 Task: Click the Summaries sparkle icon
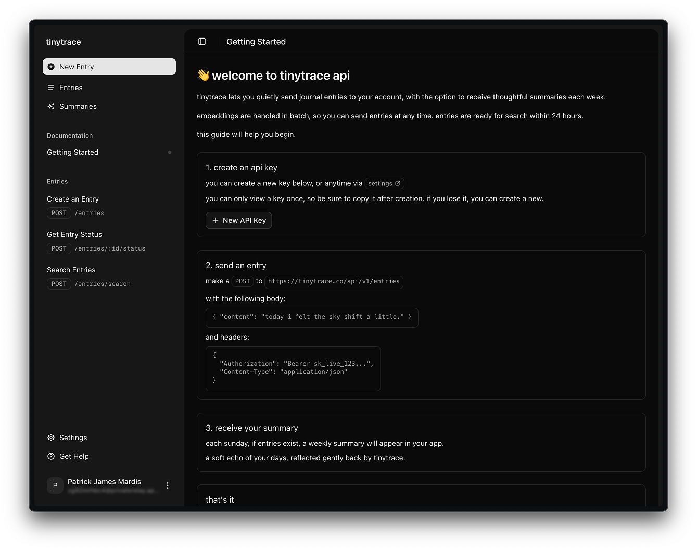pyautogui.click(x=51, y=106)
